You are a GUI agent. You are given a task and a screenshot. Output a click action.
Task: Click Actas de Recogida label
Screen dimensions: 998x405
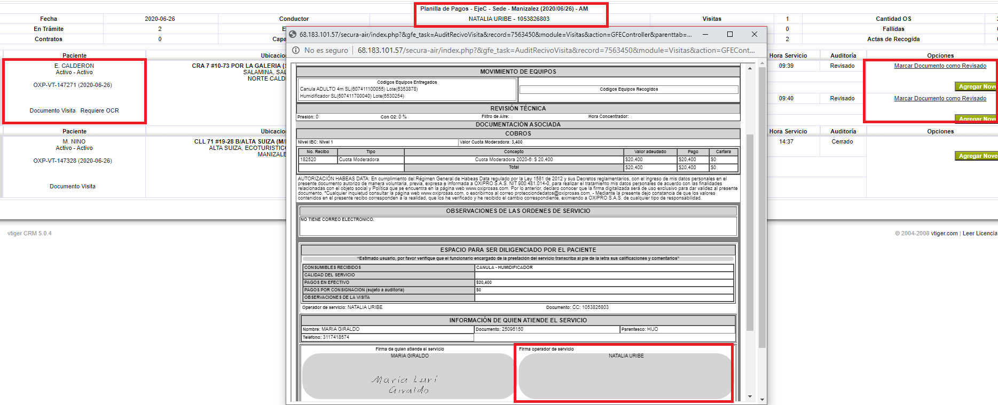893,39
